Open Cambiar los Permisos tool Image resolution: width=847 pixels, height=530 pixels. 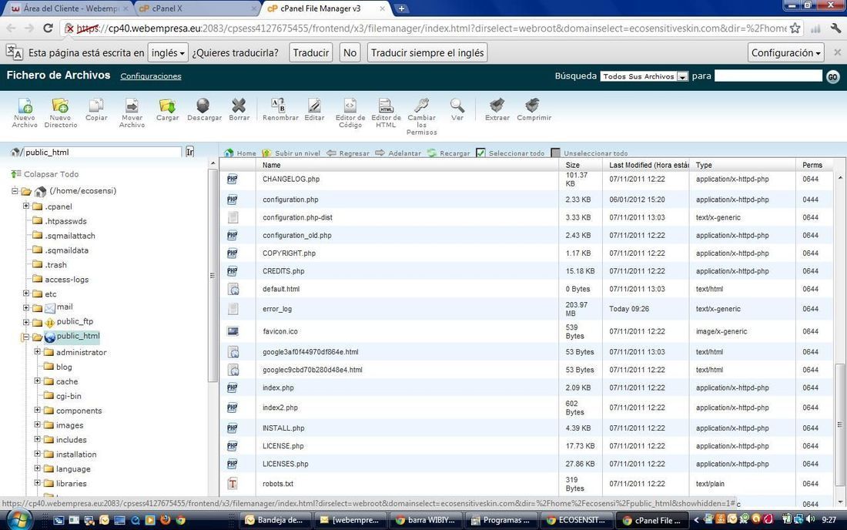click(422, 116)
